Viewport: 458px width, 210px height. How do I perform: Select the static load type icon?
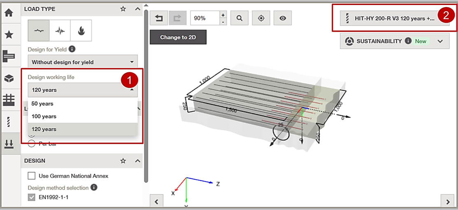pos(39,30)
